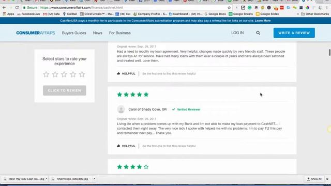
Task: Mark the modify loan agreement review HELPFUL
Action: (x=126, y=73)
